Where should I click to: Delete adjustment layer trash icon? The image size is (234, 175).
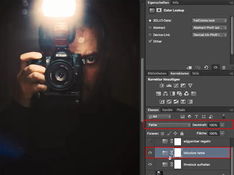224,68
